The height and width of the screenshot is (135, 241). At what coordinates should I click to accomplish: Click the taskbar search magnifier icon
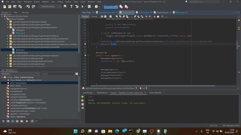[x=82, y=131]
